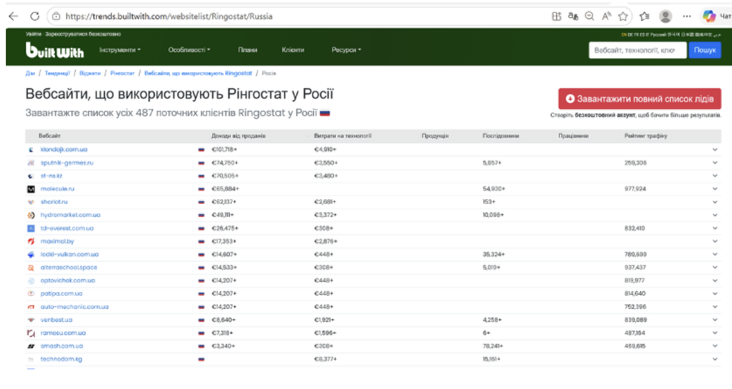Add page to favorites with star icon

[x=623, y=16]
